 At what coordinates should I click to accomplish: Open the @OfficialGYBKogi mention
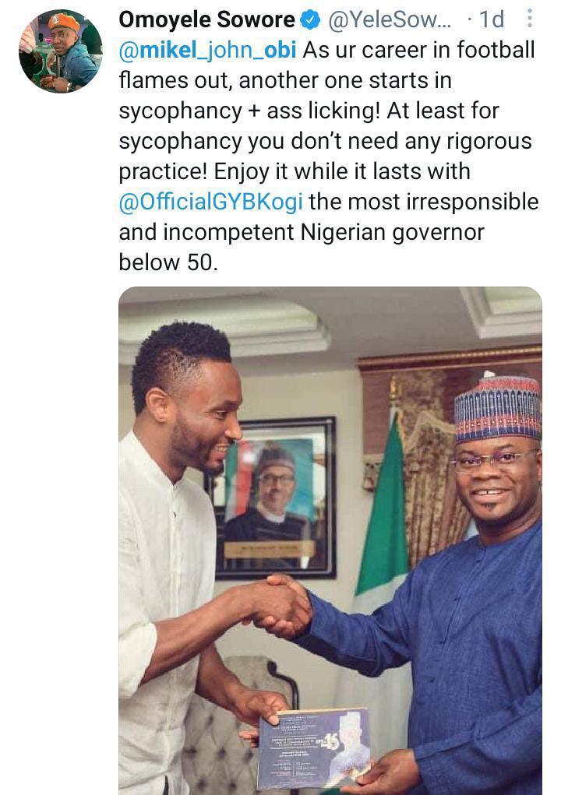click(x=210, y=202)
